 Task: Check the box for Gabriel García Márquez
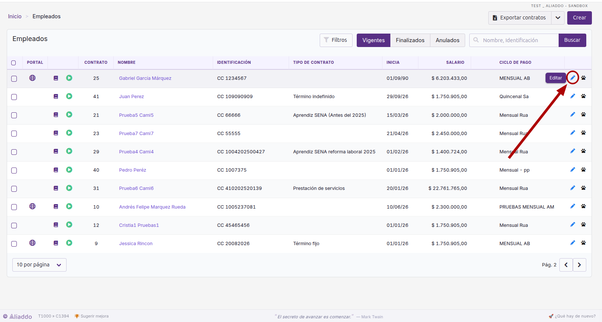tap(14, 79)
